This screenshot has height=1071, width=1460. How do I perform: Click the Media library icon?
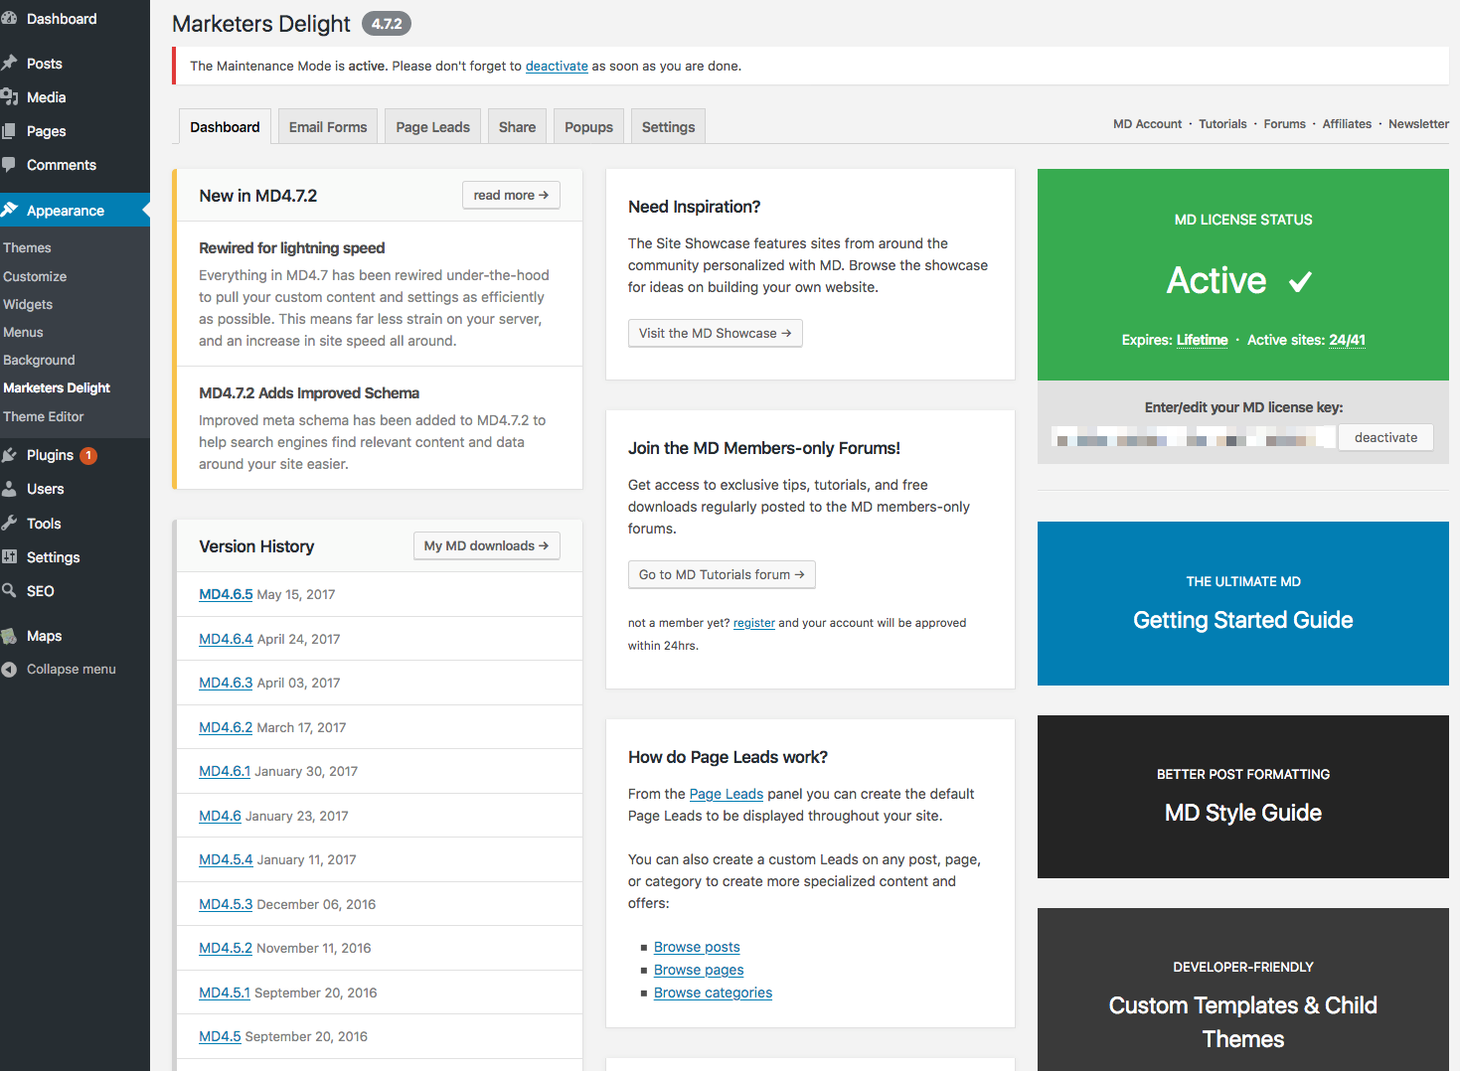click(x=9, y=97)
